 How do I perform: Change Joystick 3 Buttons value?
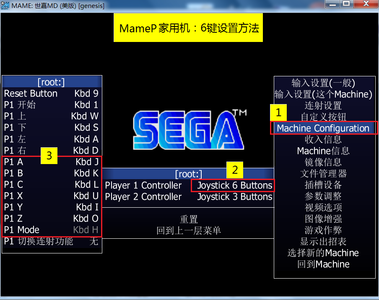coord(235,197)
